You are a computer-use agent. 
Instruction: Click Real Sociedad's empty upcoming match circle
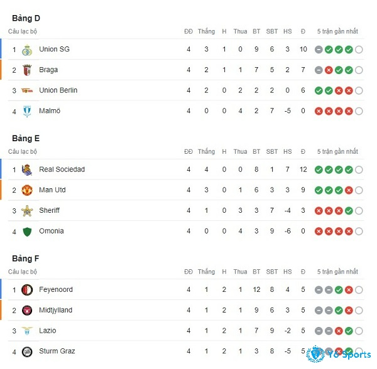359,169
